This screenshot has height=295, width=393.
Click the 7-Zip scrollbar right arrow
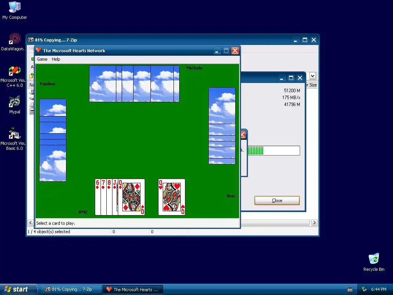[314, 223]
